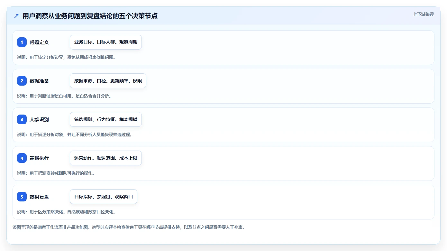Image resolution: width=447 pixels, height=251 pixels.
Task: Click the step 3 number badge
Action: click(22, 119)
